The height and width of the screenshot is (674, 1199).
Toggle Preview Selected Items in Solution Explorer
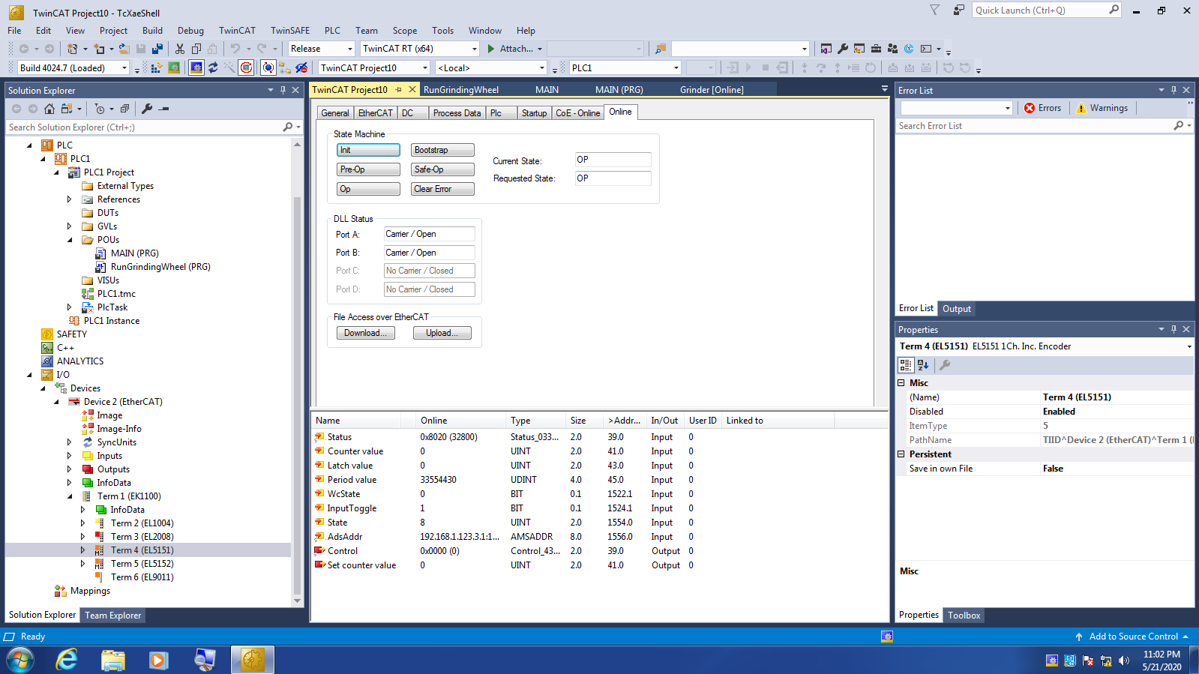pyautogui.click(x=164, y=109)
